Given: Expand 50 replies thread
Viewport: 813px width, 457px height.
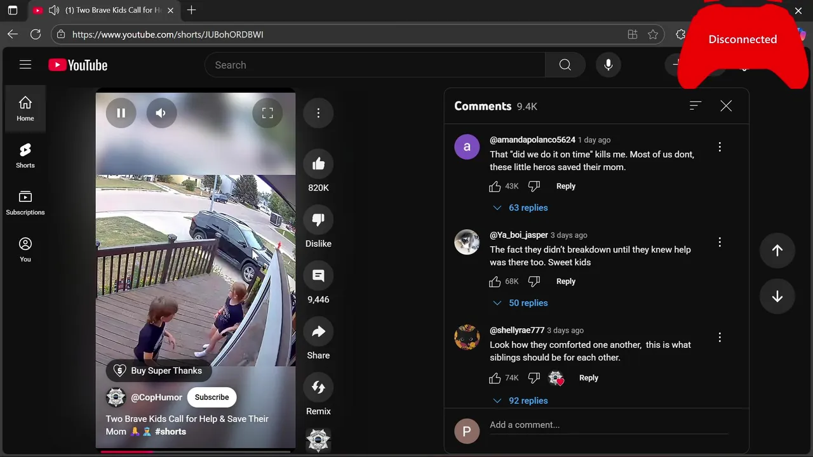Looking at the screenshot, I should pos(520,303).
